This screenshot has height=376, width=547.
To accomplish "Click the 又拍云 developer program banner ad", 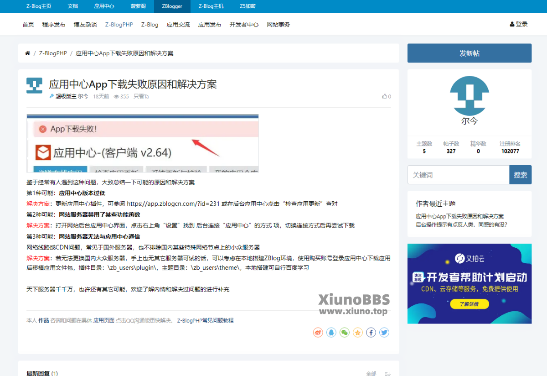I will 470,283.
